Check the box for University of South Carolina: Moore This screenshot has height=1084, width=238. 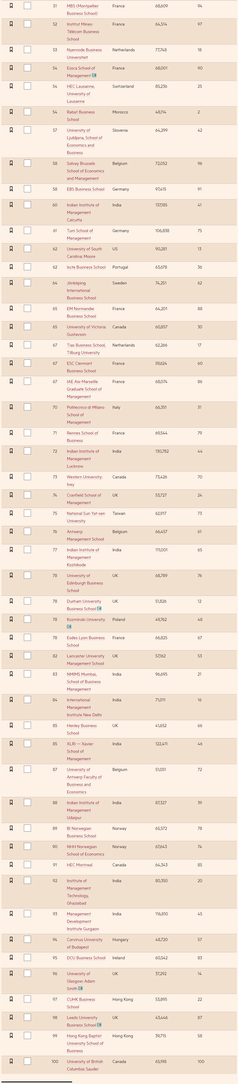point(27,249)
